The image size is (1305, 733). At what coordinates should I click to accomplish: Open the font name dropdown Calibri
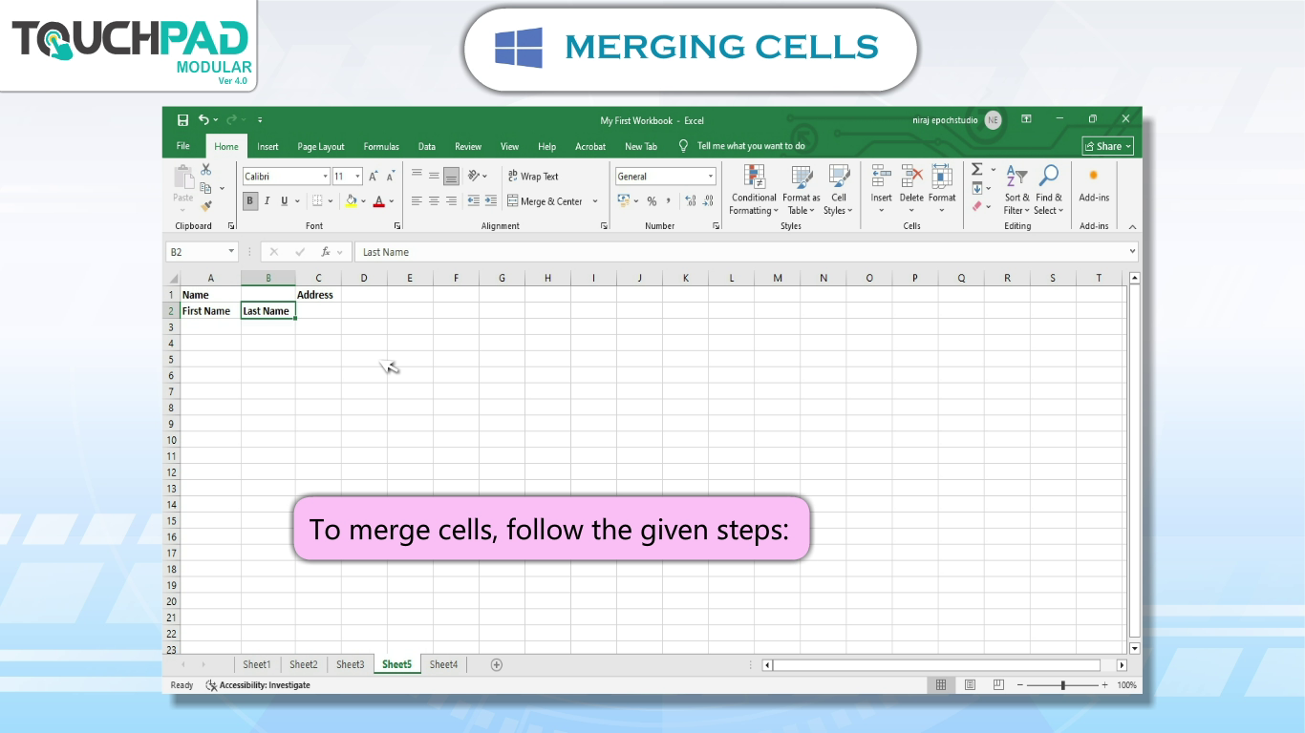point(325,177)
